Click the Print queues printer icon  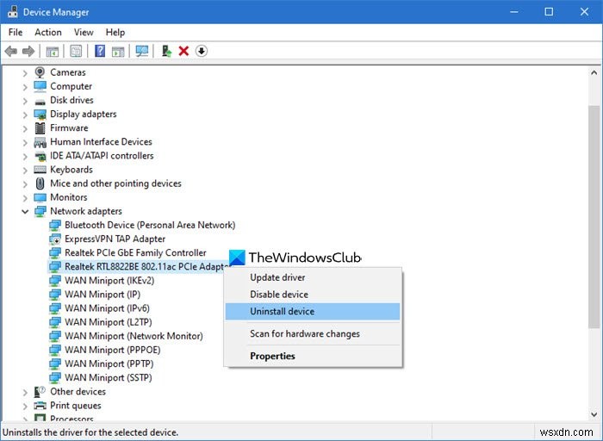click(x=40, y=406)
